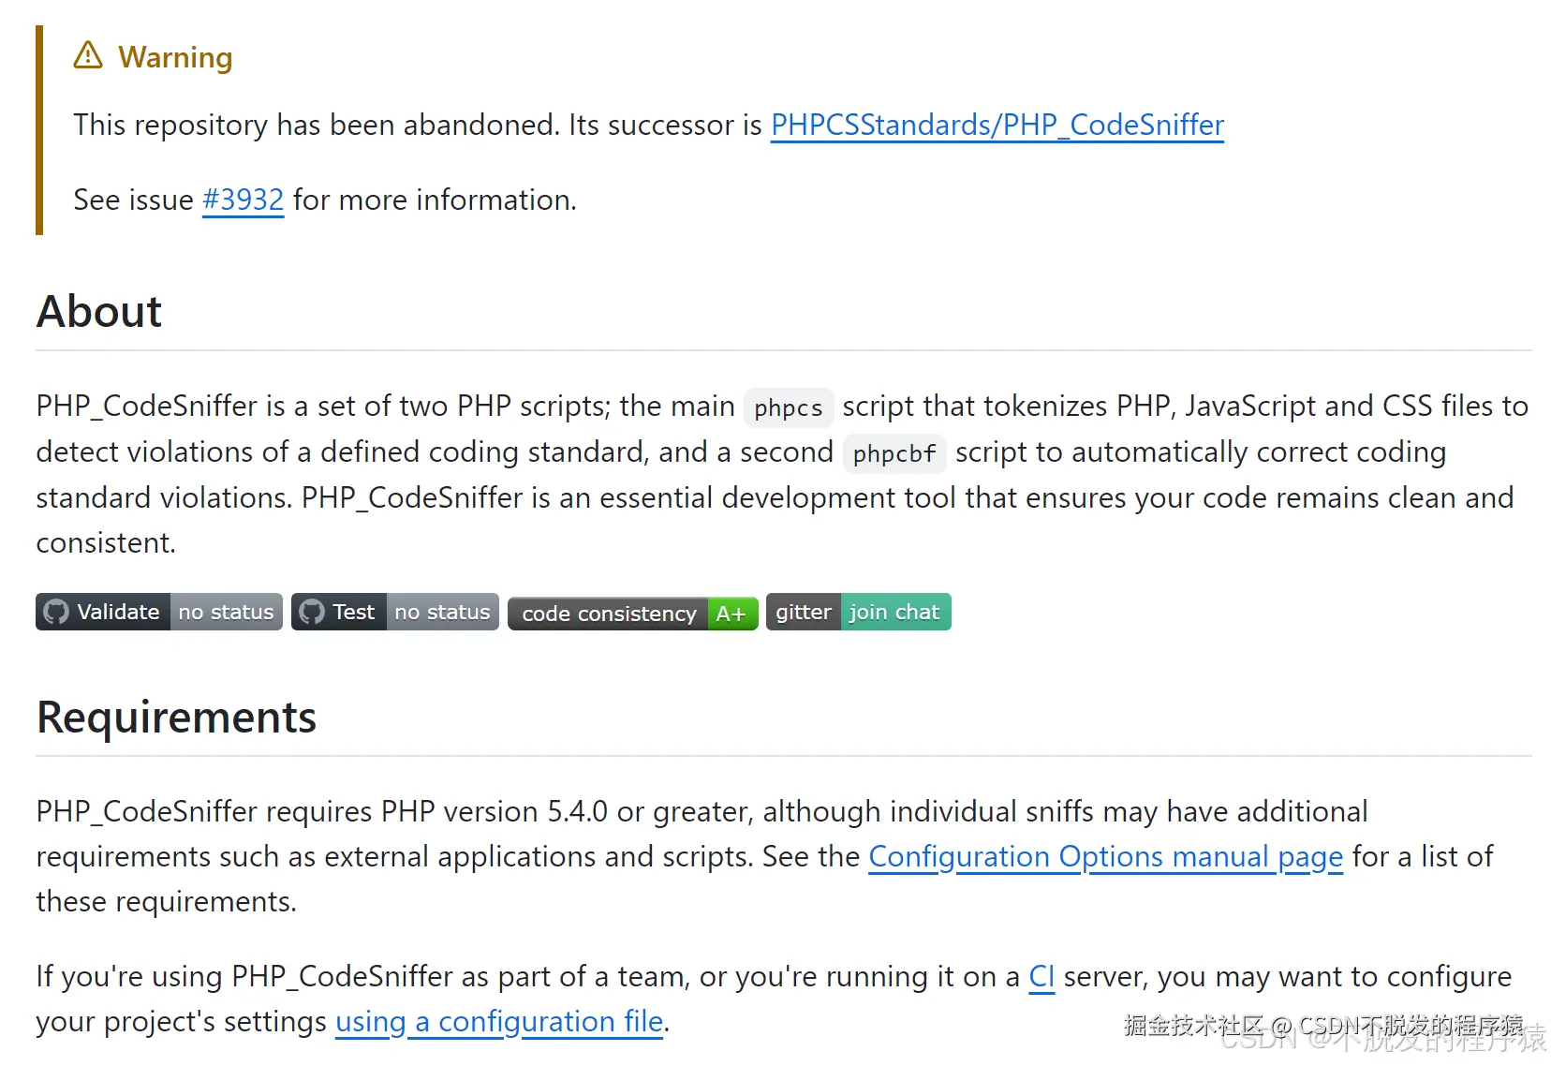Click the gitter join chat badge
Image resolution: width=1551 pixels, height=1066 pixels.
point(859,612)
